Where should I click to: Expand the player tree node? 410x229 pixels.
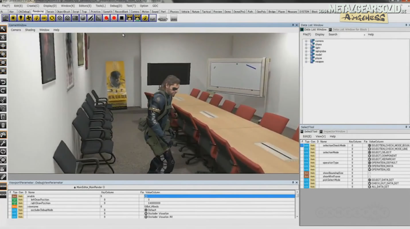click(306, 58)
